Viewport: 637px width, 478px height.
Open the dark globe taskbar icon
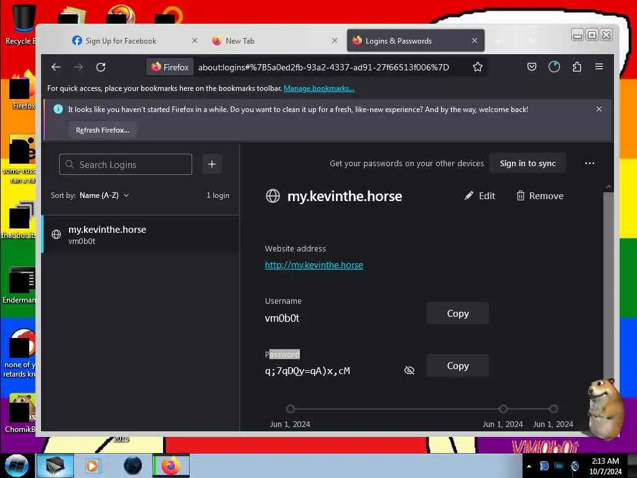[x=133, y=466]
